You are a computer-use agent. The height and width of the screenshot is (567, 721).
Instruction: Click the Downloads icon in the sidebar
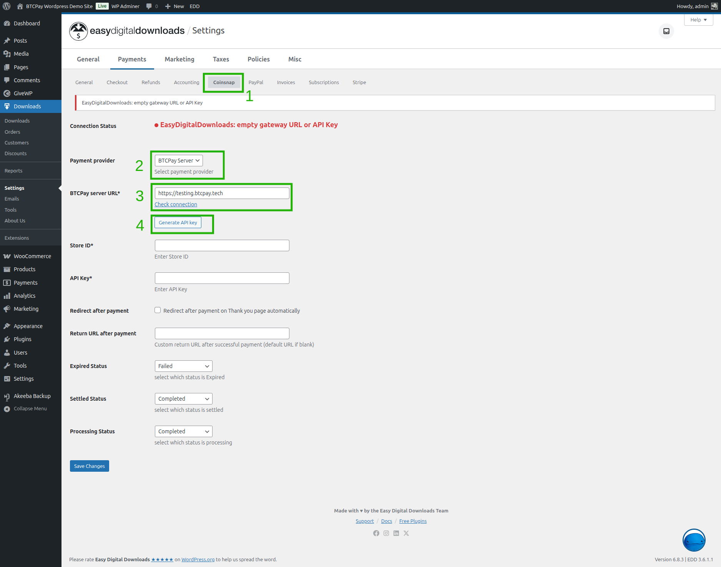[7, 106]
